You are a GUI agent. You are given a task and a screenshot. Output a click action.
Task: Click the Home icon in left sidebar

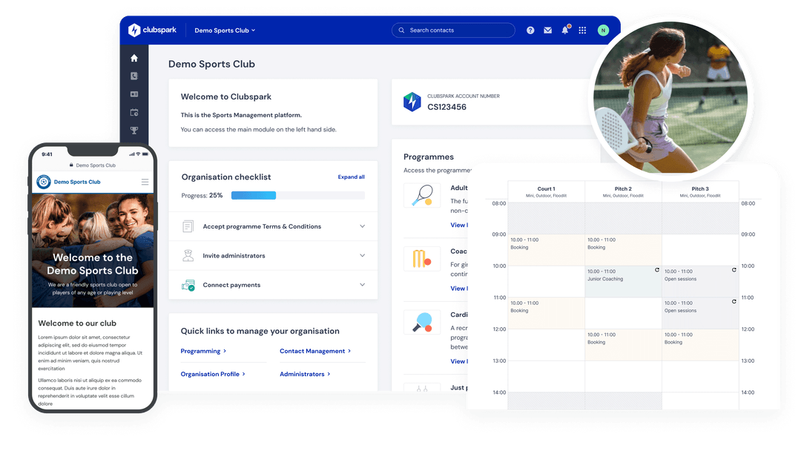tap(134, 58)
